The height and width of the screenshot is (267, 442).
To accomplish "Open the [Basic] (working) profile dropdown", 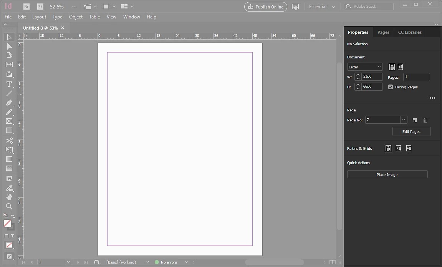I will (x=147, y=262).
